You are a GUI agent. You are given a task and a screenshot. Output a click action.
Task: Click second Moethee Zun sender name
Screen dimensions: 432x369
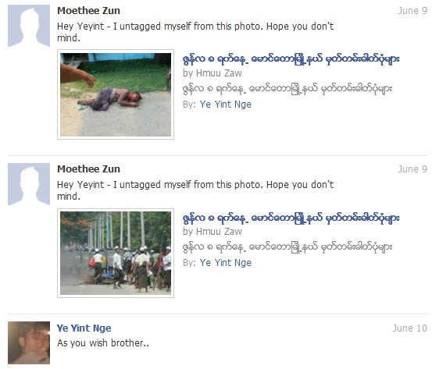click(x=88, y=169)
